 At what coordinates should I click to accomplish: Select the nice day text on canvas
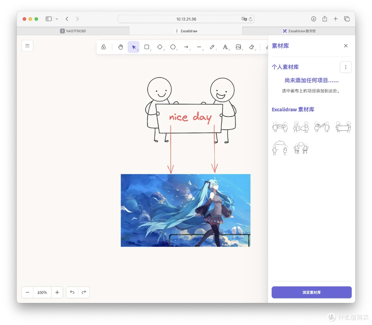pyautogui.click(x=190, y=117)
